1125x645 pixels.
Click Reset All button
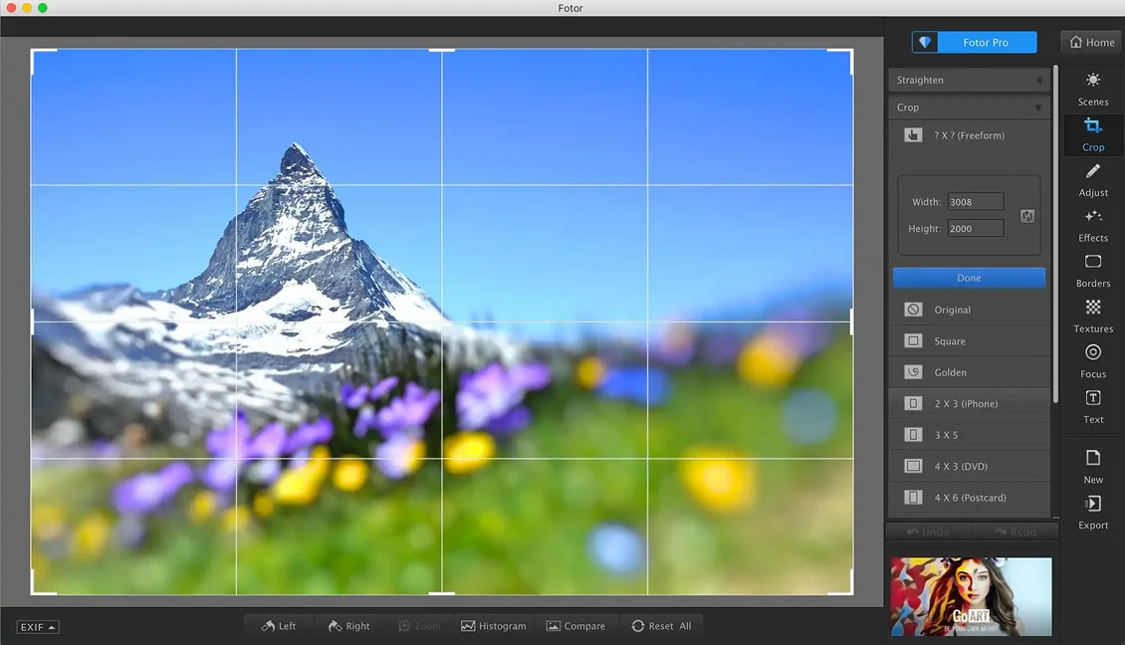[x=661, y=626]
